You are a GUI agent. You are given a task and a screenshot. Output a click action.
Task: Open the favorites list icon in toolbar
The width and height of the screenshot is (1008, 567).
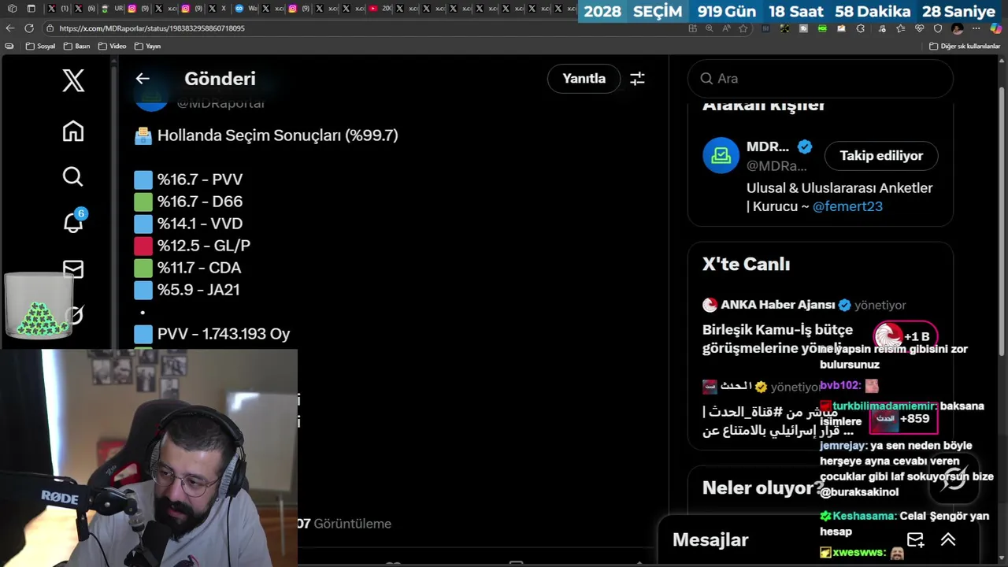900,28
